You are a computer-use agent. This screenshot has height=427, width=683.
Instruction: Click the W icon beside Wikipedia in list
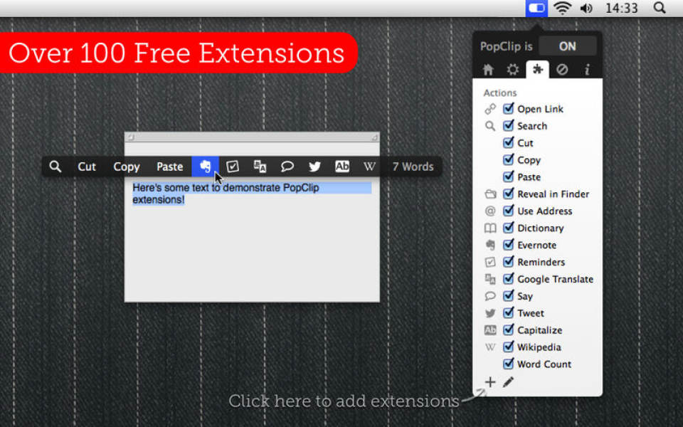click(490, 347)
